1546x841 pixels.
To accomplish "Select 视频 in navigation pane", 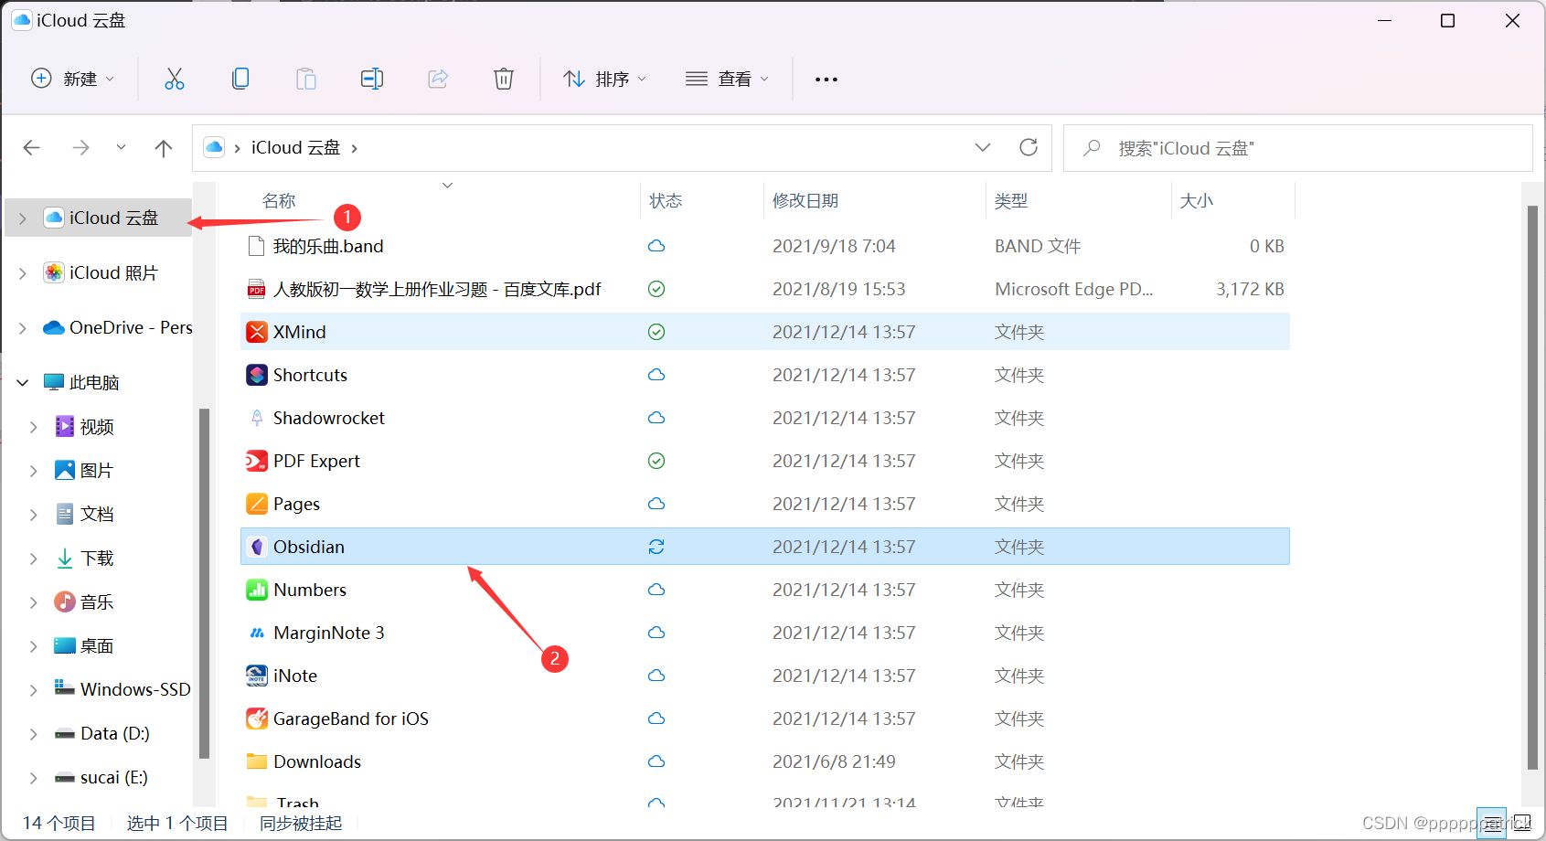I will coord(97,426).
